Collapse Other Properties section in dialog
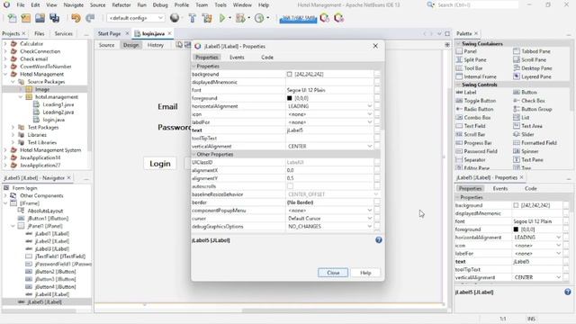This screenshot has height=324, width=576. click(193, 154)
